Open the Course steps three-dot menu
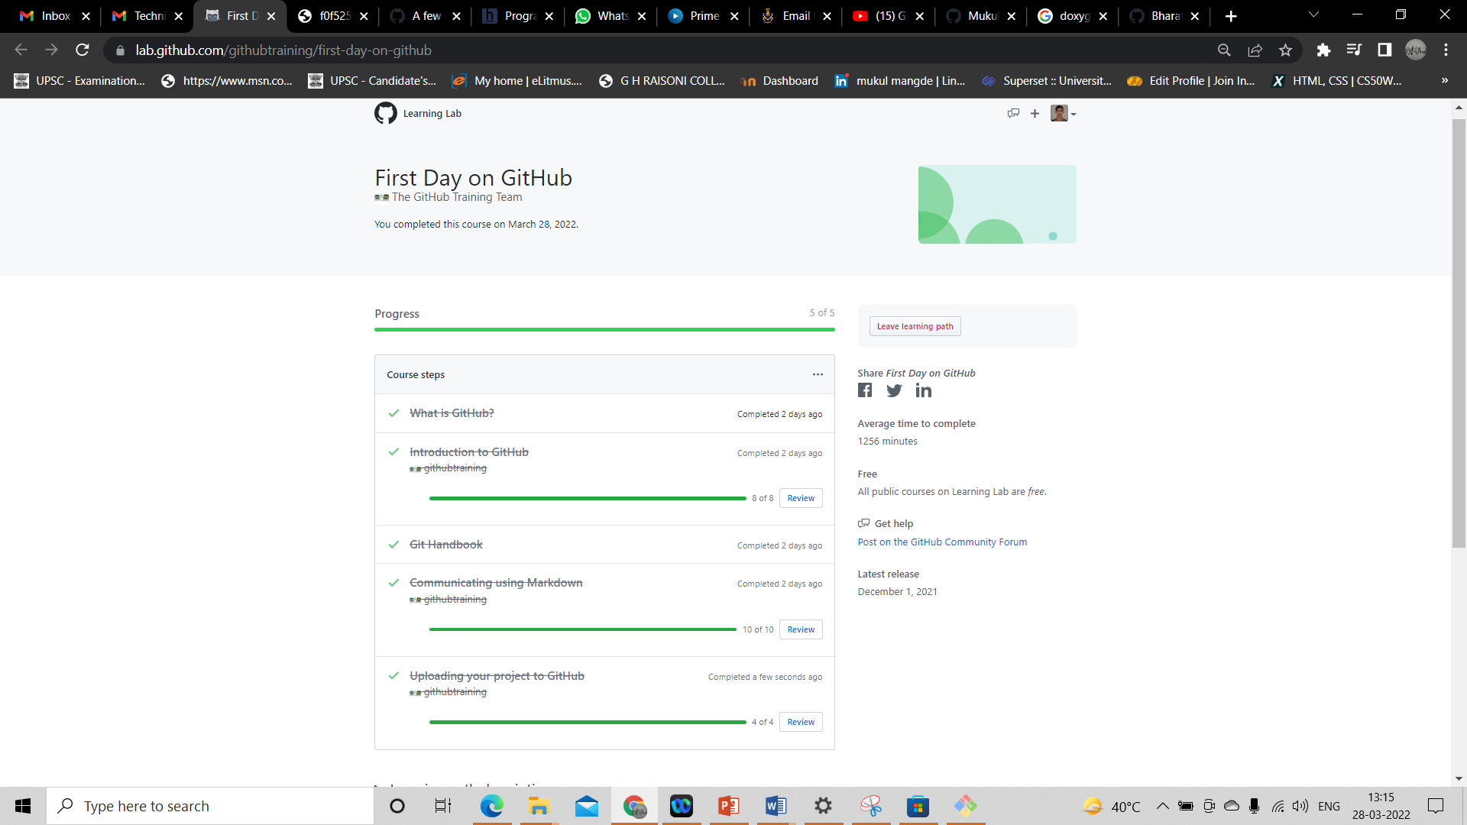Image resolution: width=1467 pixels, height=825 pixels. (818, 374)
